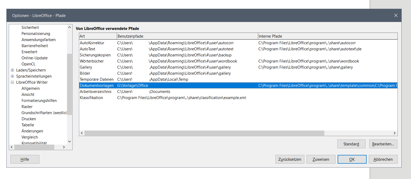Select the Spracheinstellungen category label
Screen dimensions: 411x179
point(34,76)
